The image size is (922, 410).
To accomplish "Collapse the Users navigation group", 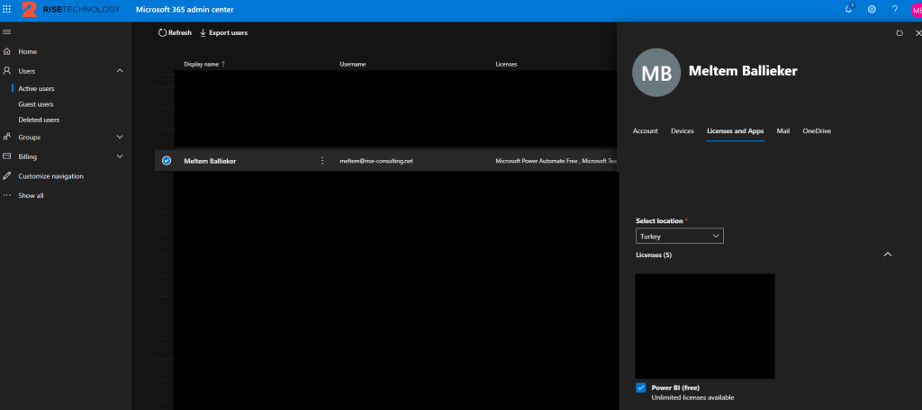I will (120, 70).
